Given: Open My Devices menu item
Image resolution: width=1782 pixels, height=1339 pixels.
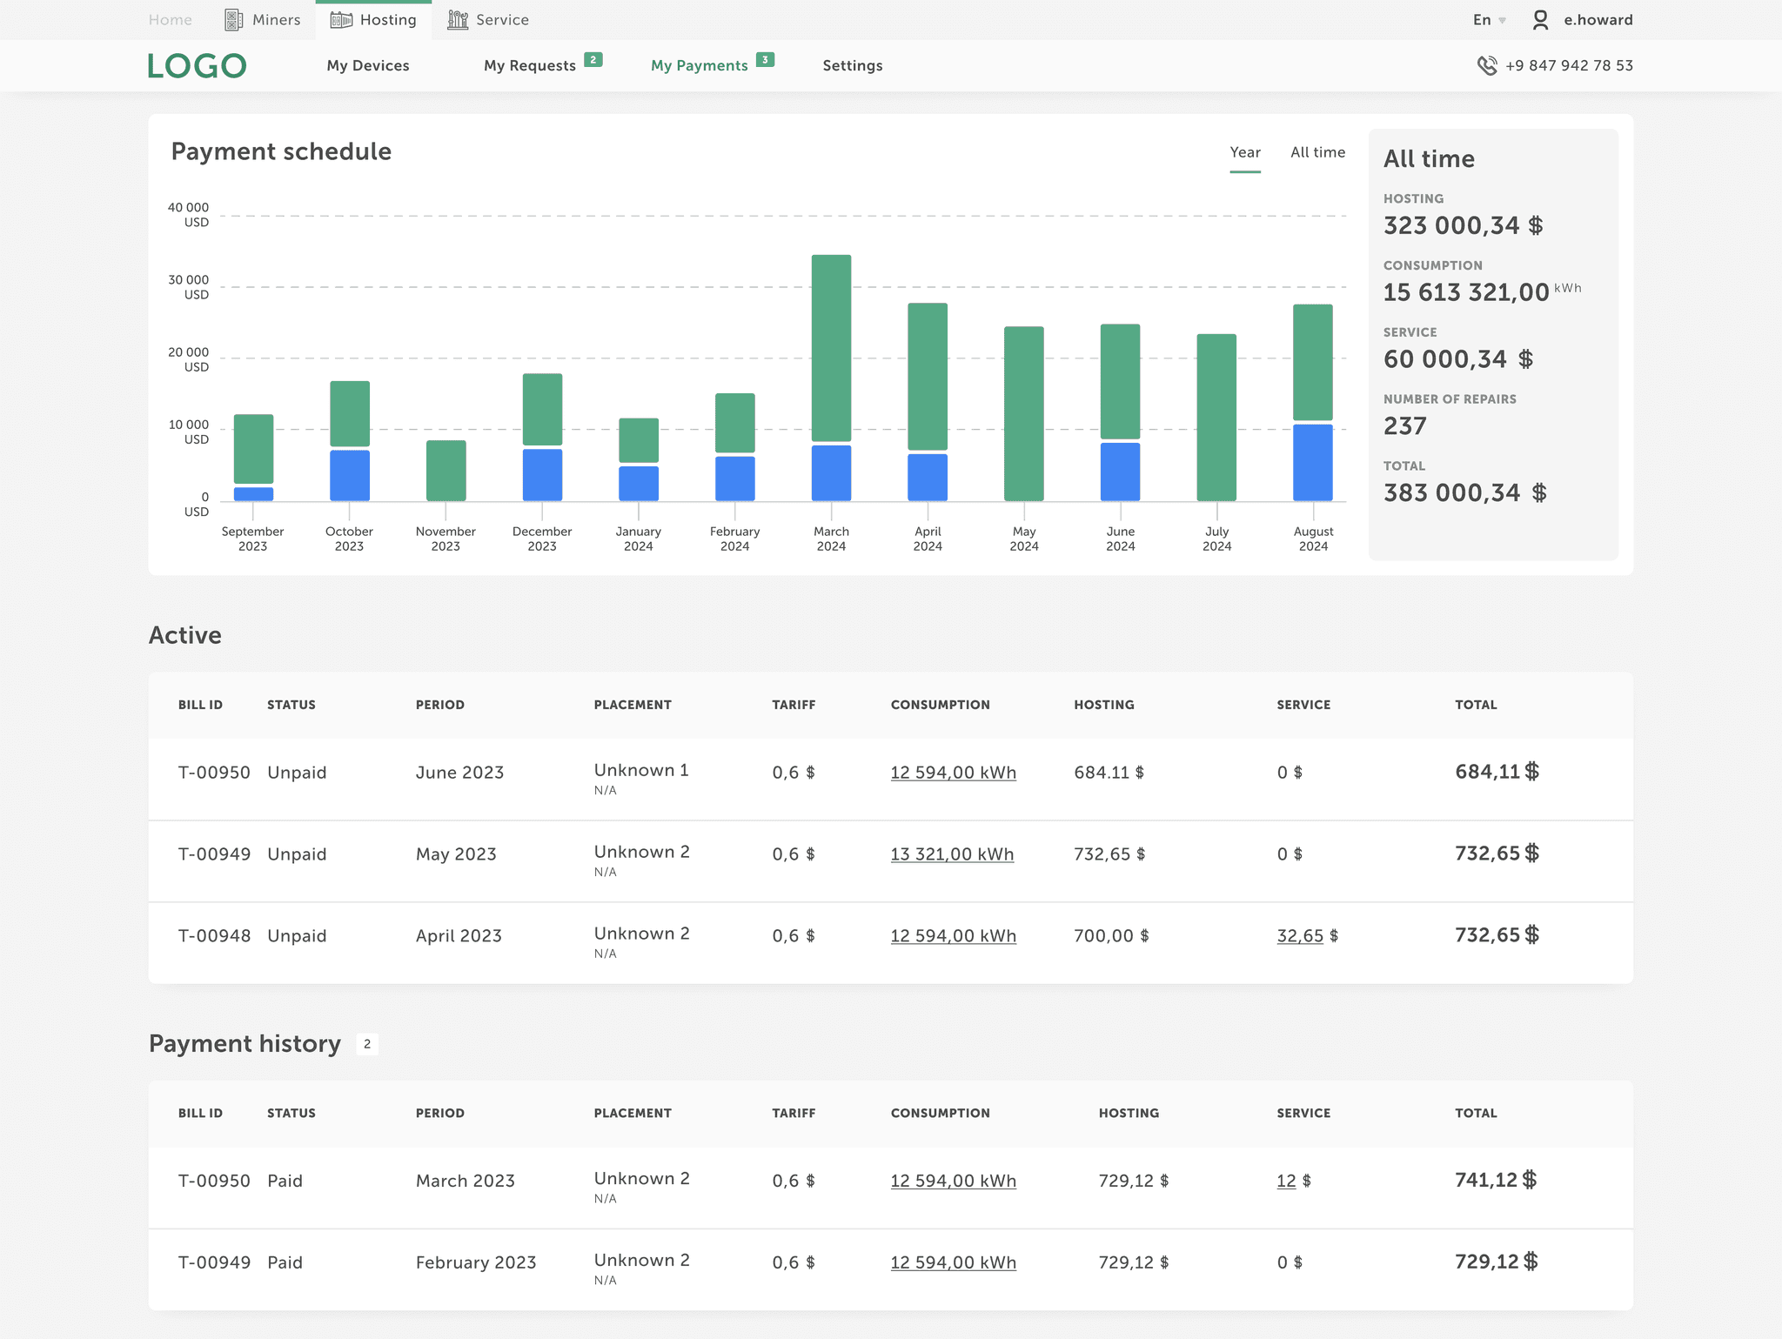Looking at the screenshot, I should tap(368, 66).
